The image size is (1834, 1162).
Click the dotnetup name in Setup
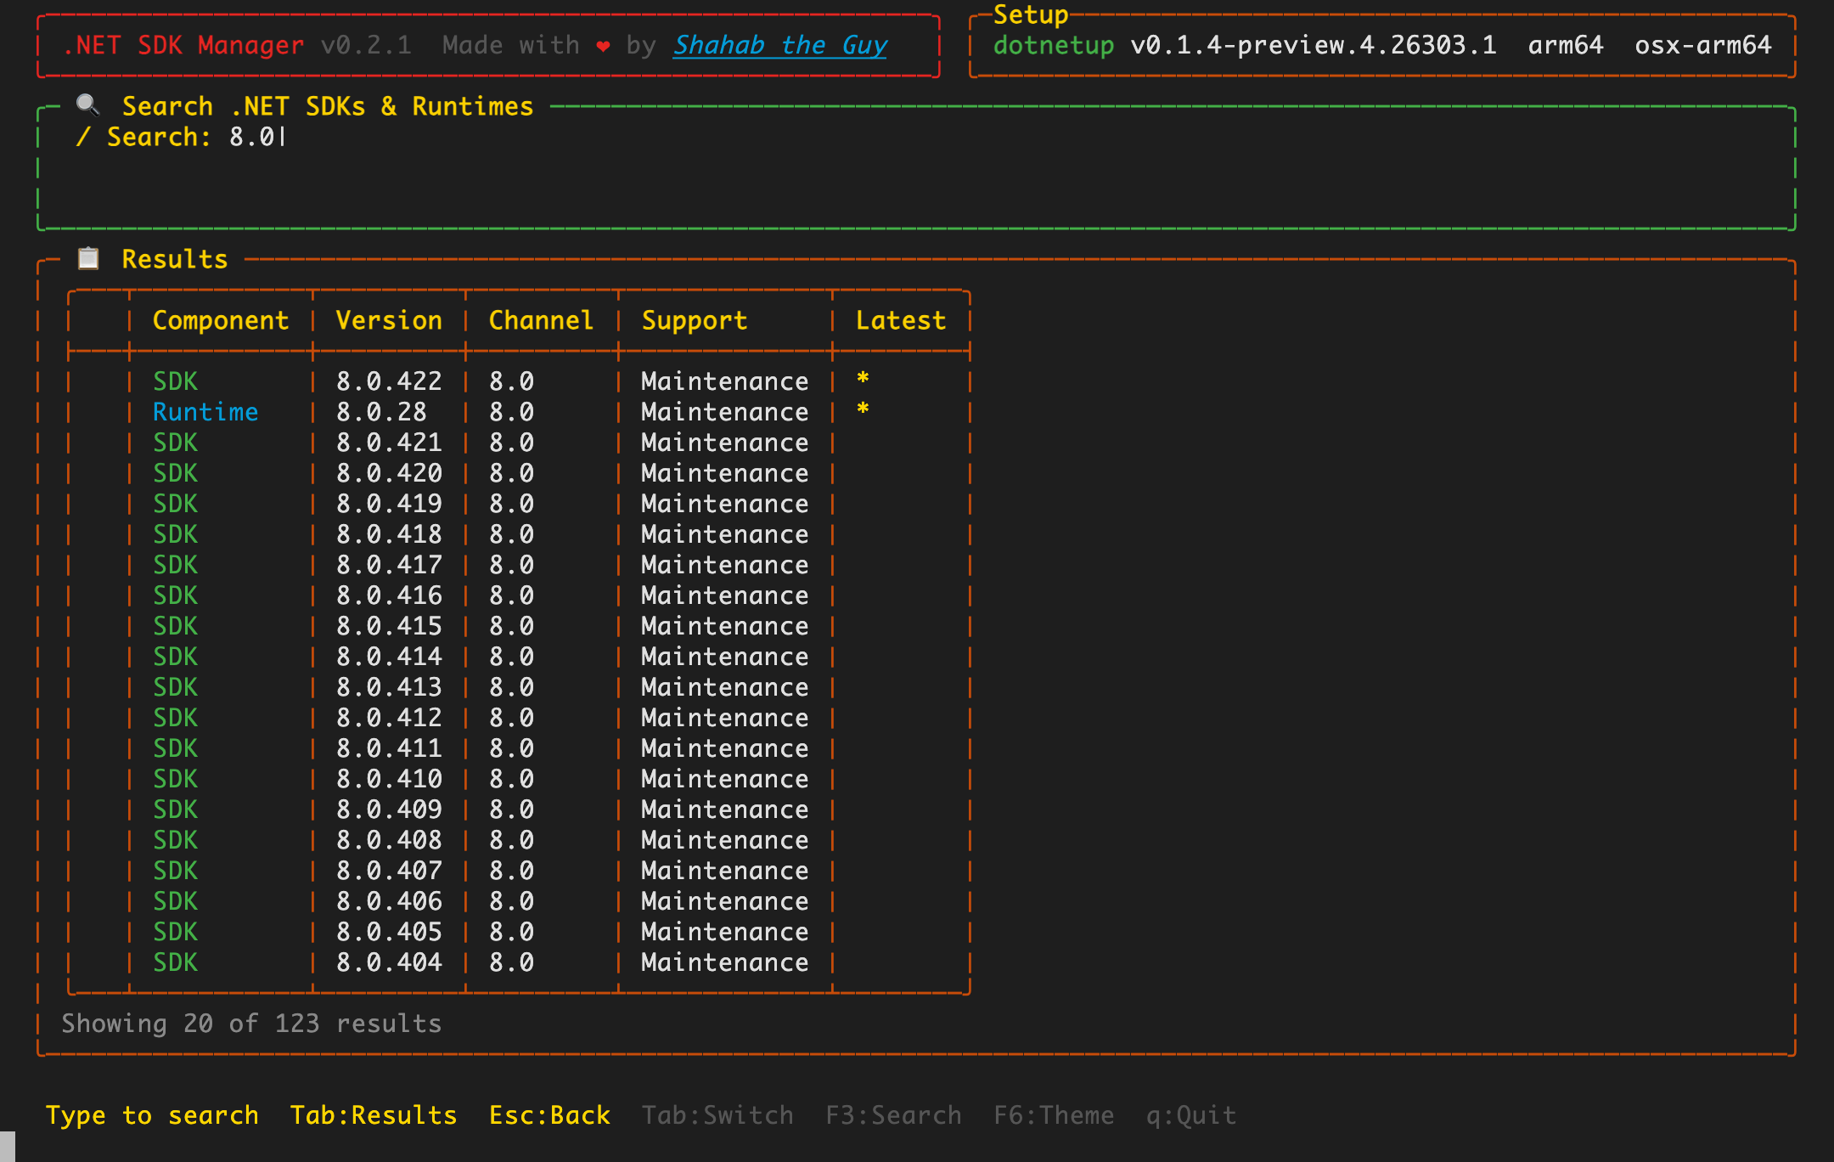tap(1054, 45)
